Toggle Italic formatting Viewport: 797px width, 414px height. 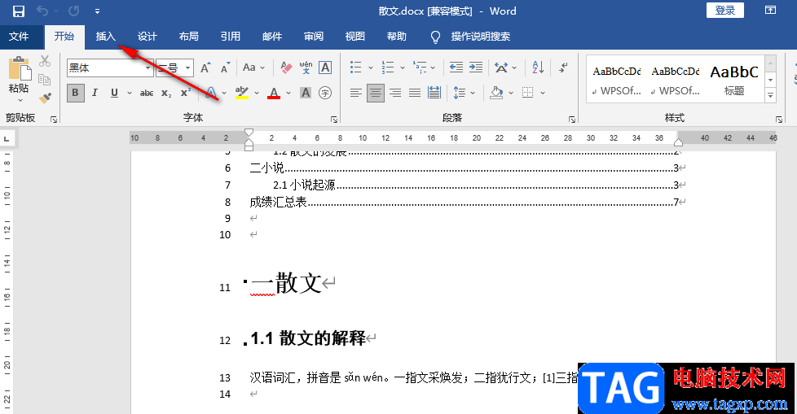tap(95, 93)
